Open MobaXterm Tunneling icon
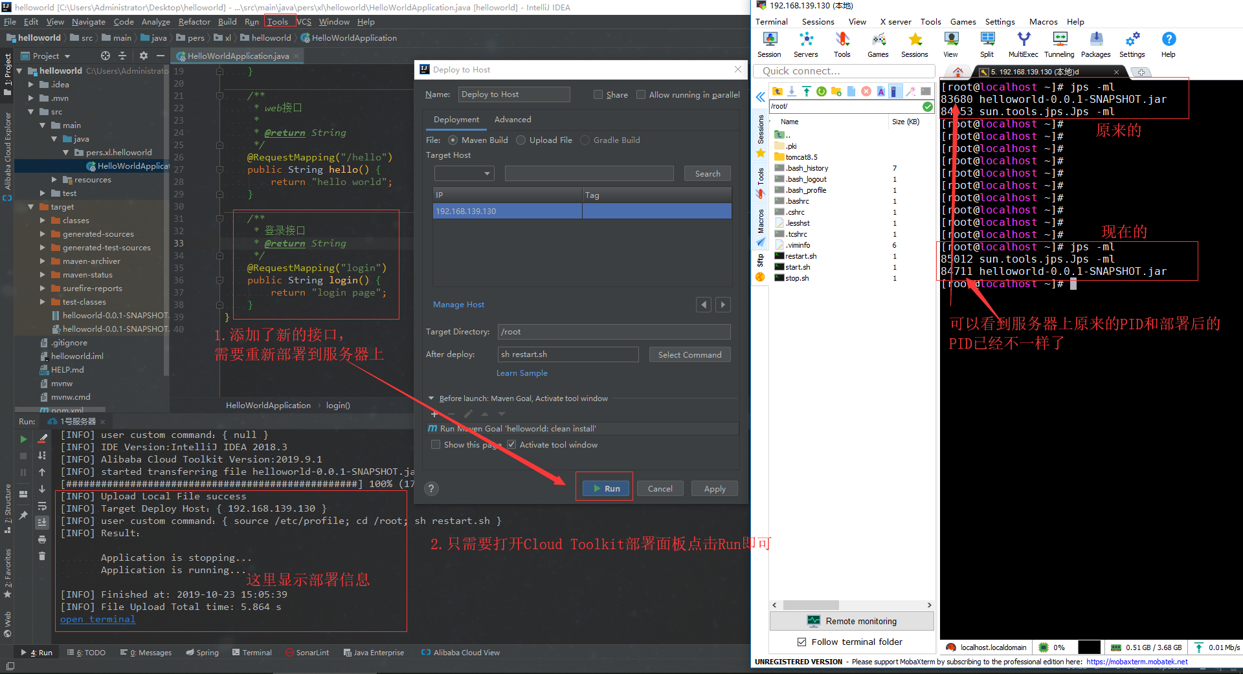The width and height of the screenshot is (1243, 674). 1059,45
